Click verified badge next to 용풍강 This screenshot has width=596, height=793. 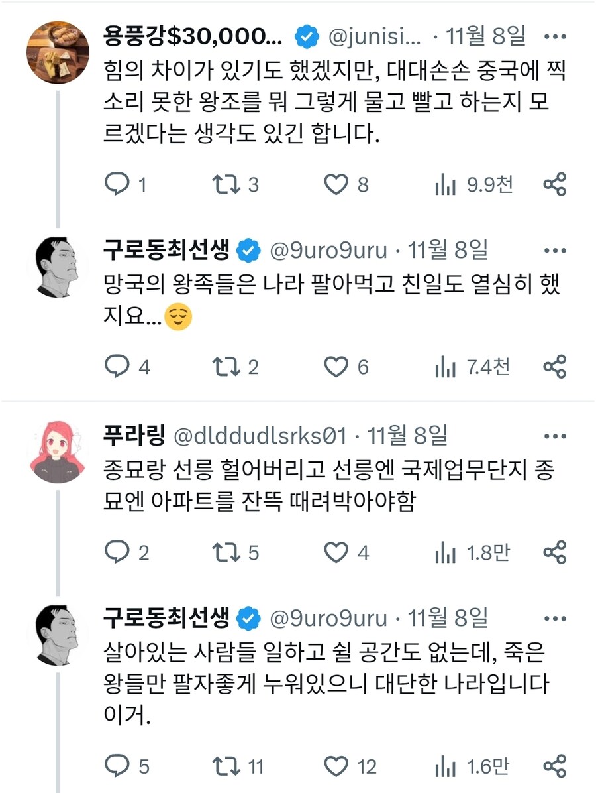click(306, 38)
